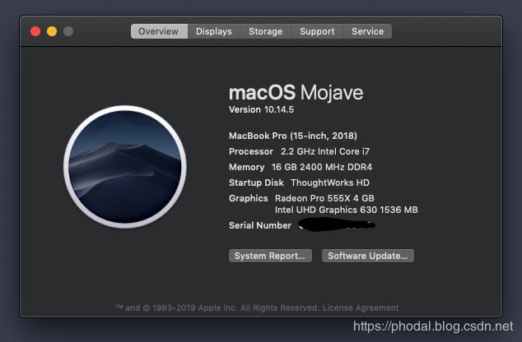The height and width of the screenshot is (342, 522).
Task: Click the ThoughtWorks HD startup disk name
Action: [330, 183]
